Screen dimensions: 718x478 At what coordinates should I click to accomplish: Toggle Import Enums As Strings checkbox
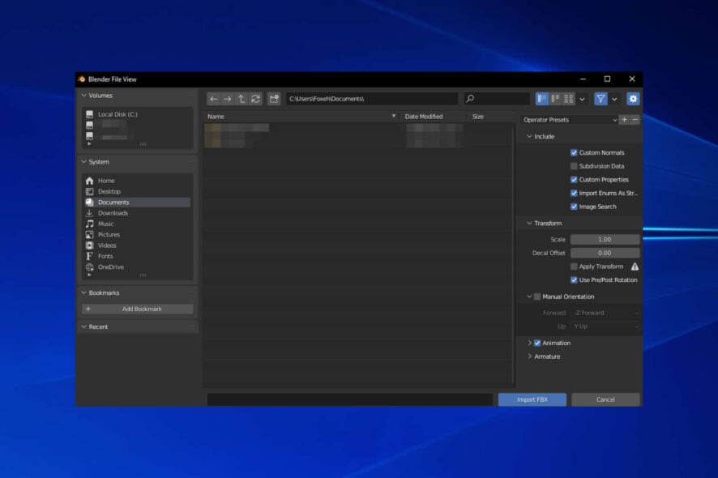tap(574, 193)
